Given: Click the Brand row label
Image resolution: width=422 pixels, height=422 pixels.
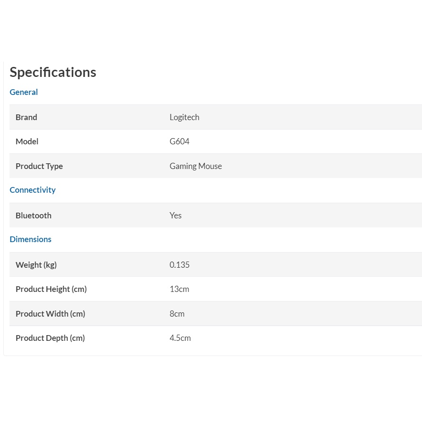Looking at the screenshot, I should pyautogui.click(x=26, y=117).
